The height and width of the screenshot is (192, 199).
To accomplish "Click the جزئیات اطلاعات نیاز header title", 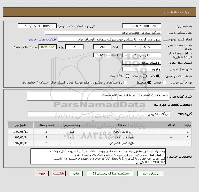I will pyautogui.click(x=176, y=12).
